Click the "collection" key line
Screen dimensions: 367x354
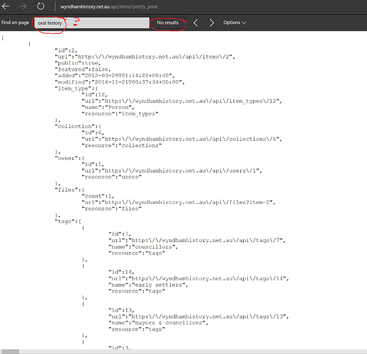click(x=78, y=126)
